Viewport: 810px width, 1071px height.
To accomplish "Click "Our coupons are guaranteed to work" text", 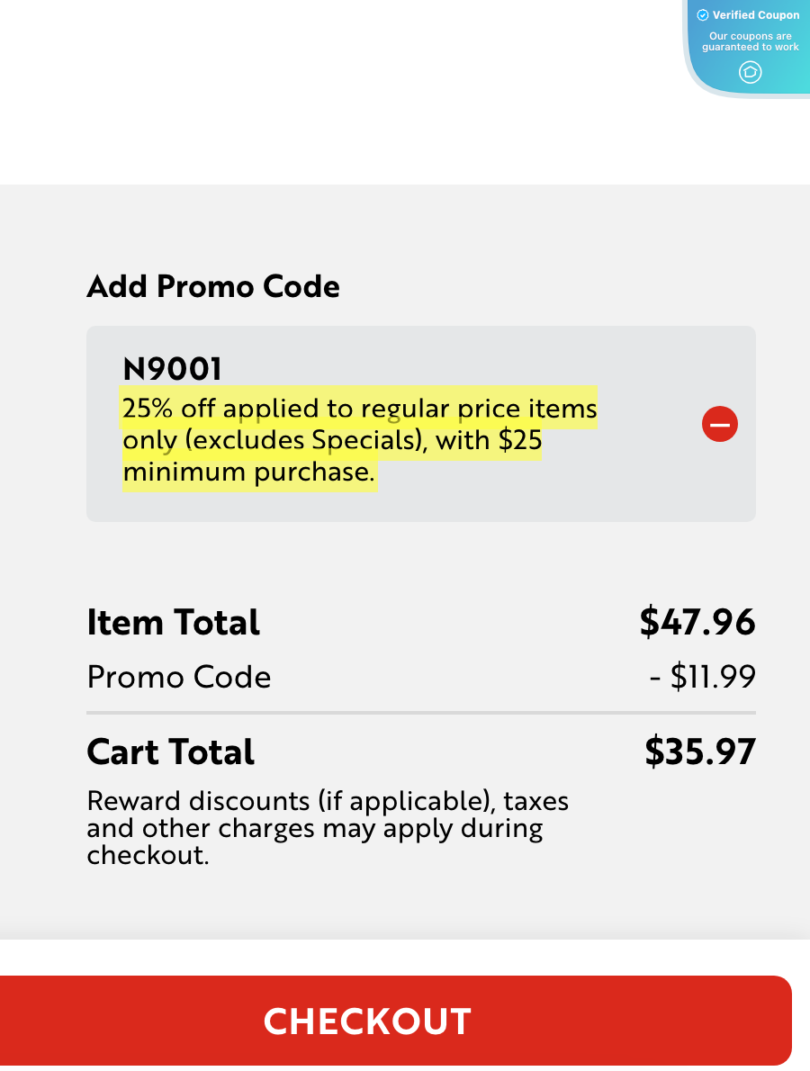I will pyautogui.click(x=750, y=41).
